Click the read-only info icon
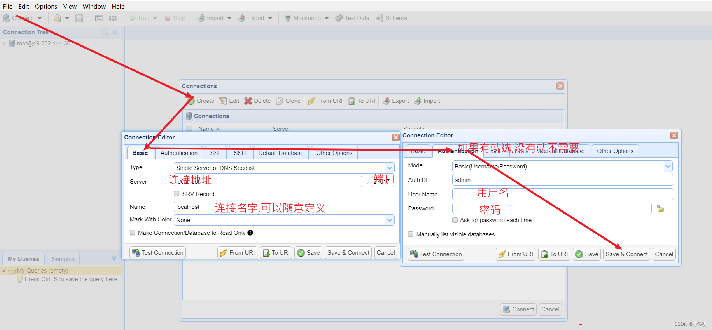Screen dimensions: 712x330 tap(250, 233)
